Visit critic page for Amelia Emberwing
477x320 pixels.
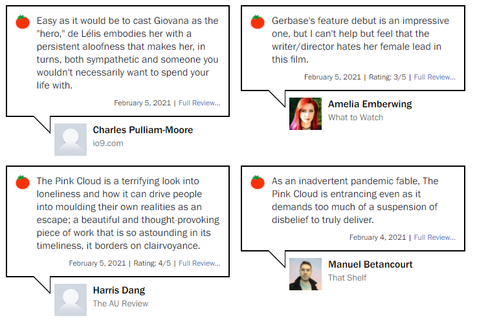coord(370,104)
